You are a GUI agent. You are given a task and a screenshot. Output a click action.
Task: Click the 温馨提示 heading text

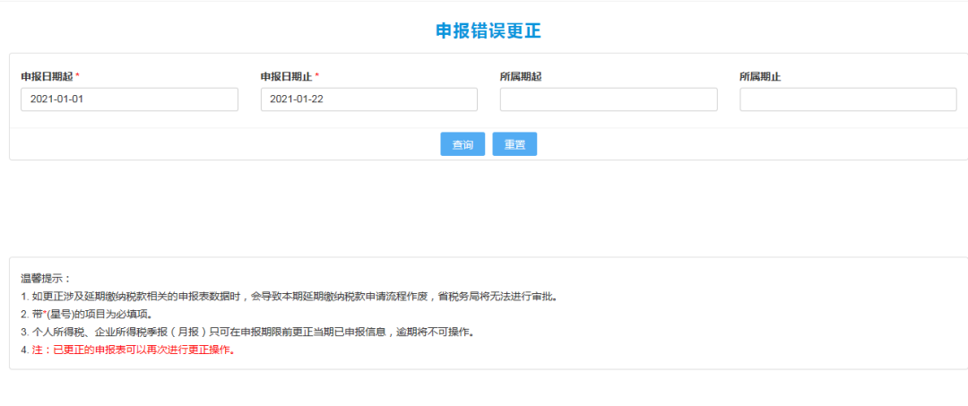pyautogui.click(x=47, y=279)
